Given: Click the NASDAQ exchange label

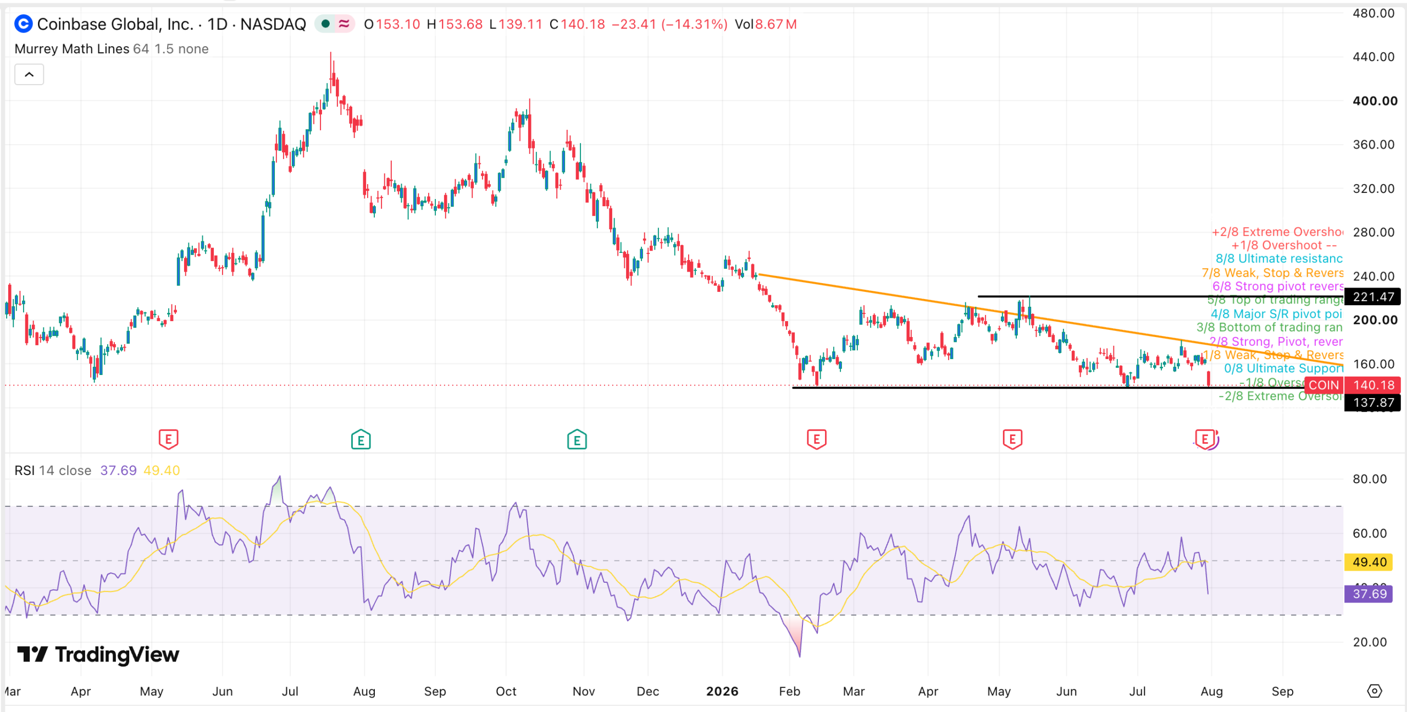Looking at the screenshot, I should click(x=273, y=24).
